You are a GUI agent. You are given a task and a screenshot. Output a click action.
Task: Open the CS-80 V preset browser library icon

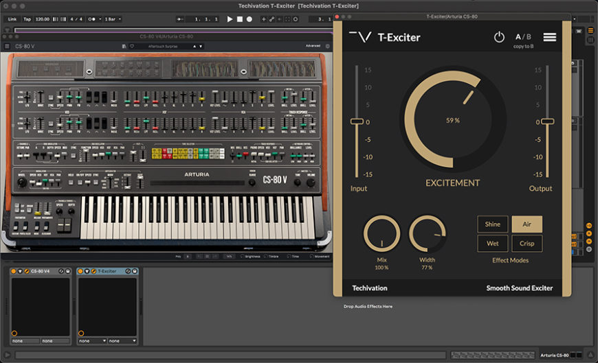coord(124,47)
